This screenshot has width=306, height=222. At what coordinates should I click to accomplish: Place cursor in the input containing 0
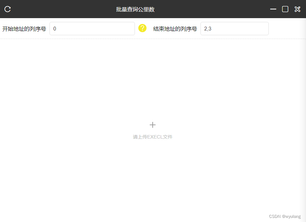point(92,28)
